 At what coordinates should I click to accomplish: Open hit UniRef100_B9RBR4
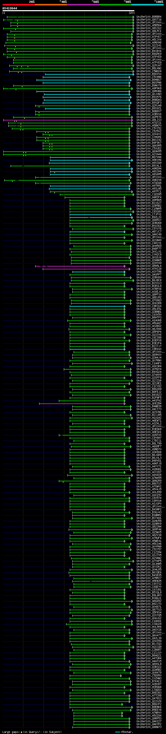pos(149,17)
